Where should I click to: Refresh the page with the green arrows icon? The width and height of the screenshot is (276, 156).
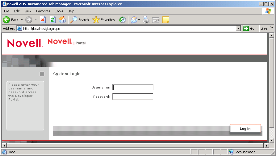point(52,20)
